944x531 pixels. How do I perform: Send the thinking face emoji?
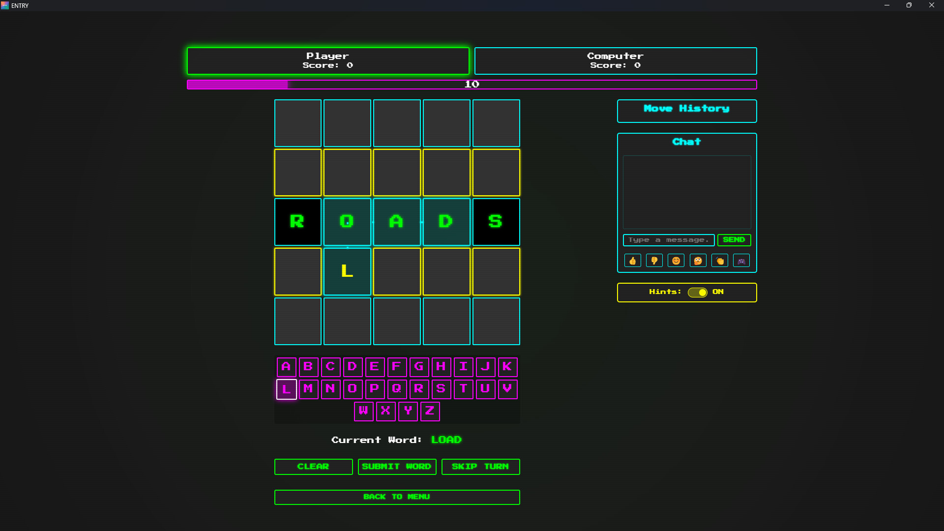pos(698,261)
